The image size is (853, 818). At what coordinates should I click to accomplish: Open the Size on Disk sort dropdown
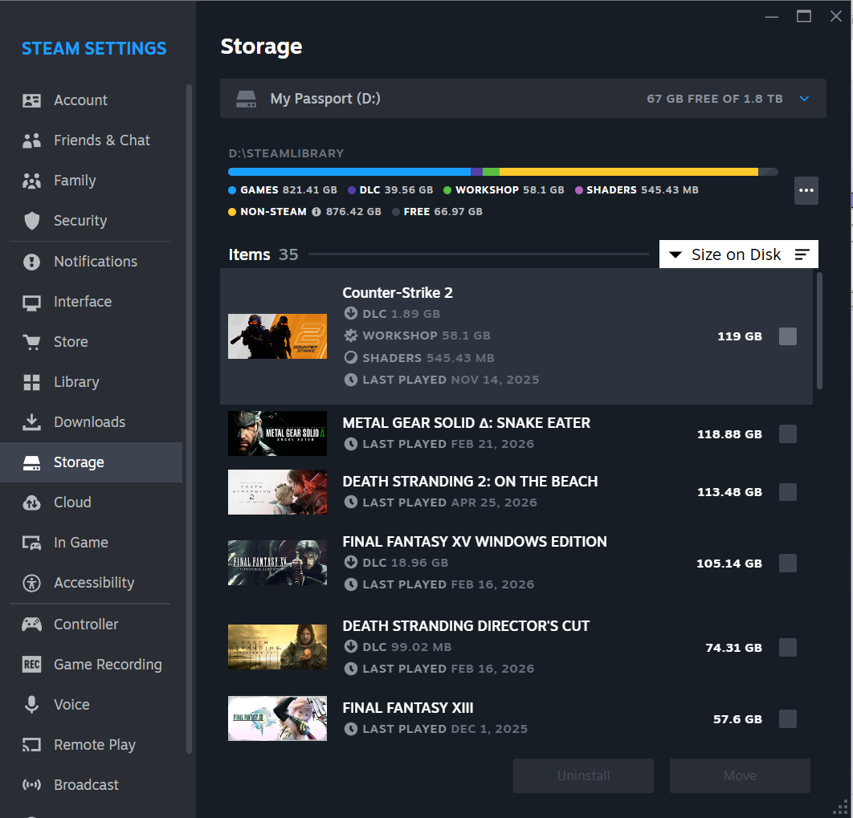[x=738, y=254]
